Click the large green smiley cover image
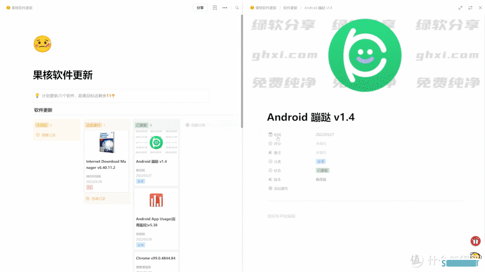Image resolution: width=485 pixels, height=272 pixels. (365, 55)
